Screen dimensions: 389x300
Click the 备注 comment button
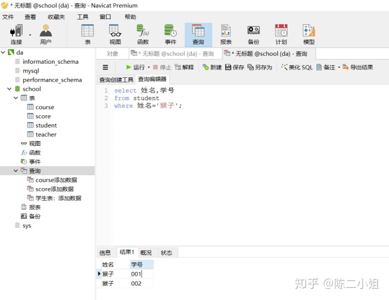(326, 67)
